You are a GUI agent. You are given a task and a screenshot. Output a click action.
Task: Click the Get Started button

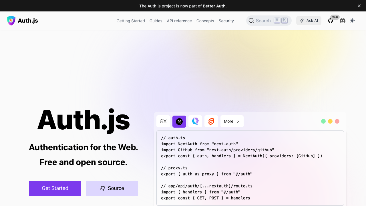[55, 188]
